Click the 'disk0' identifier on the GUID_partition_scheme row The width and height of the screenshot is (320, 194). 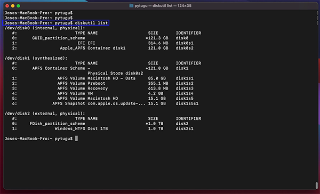coord(182,38)
